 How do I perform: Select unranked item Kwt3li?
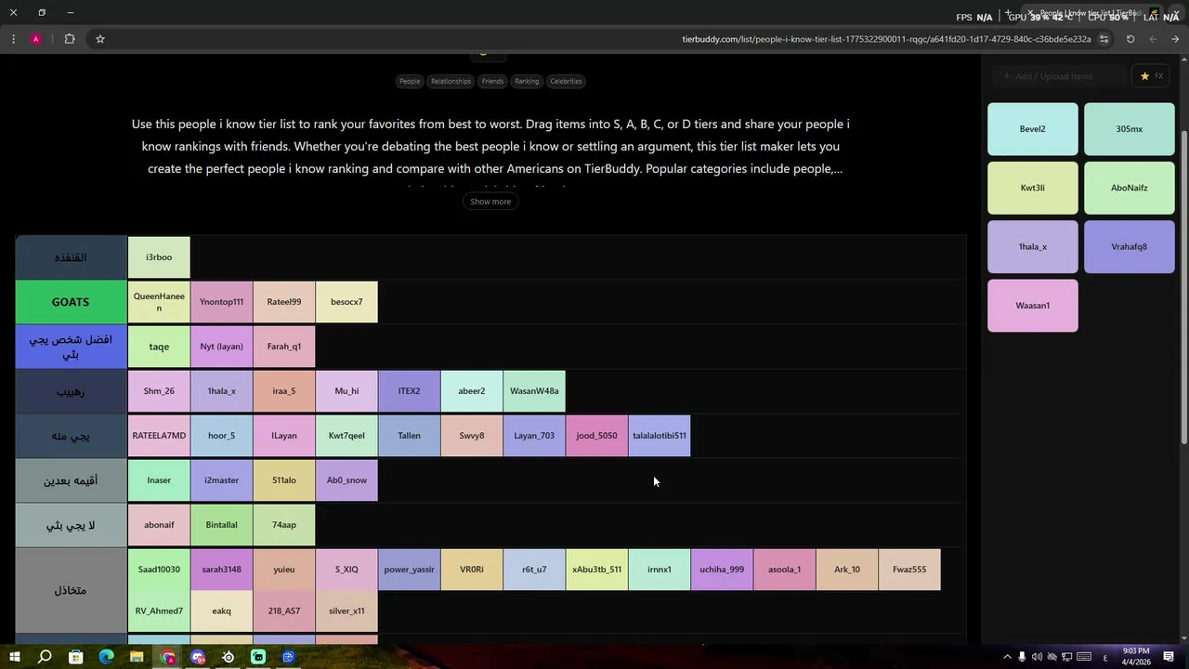pyautogui.click(x=1033, y=188)
